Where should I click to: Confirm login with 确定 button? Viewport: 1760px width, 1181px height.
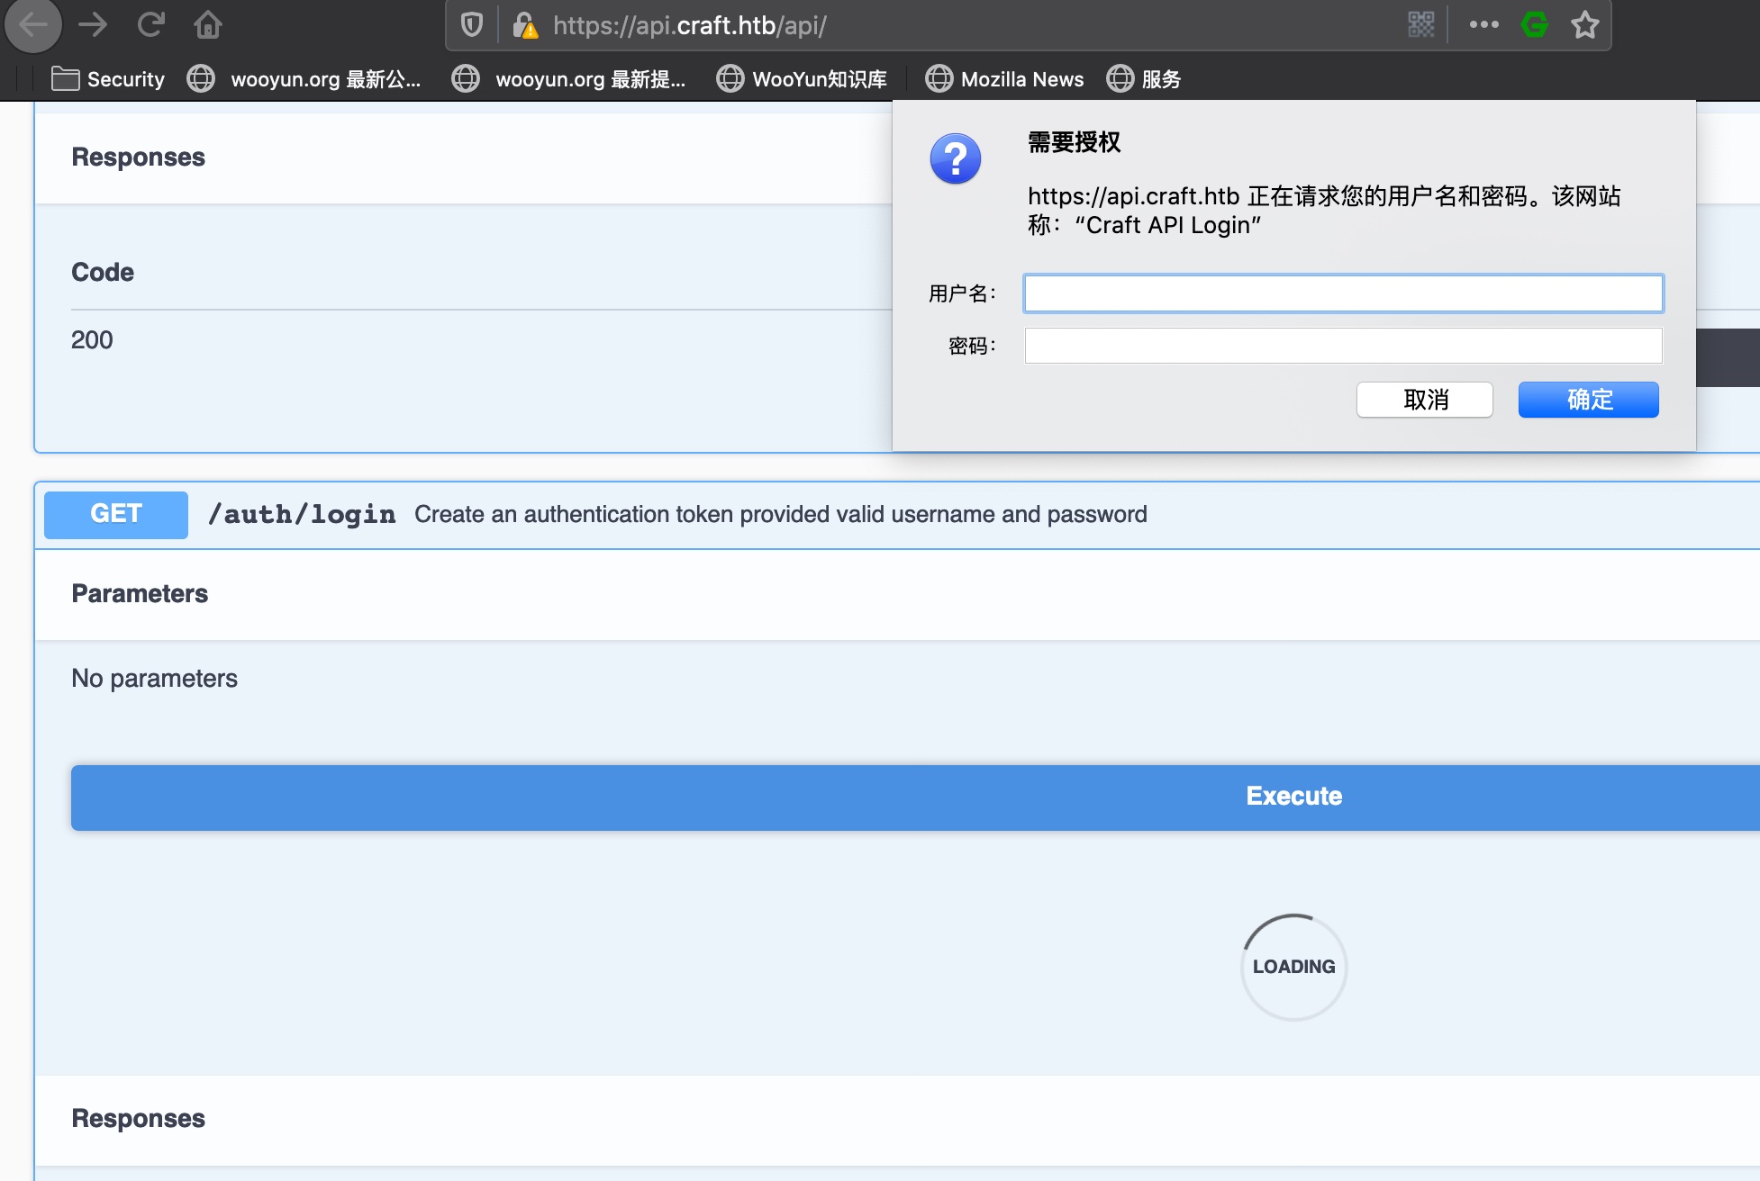click(1588, 400)
